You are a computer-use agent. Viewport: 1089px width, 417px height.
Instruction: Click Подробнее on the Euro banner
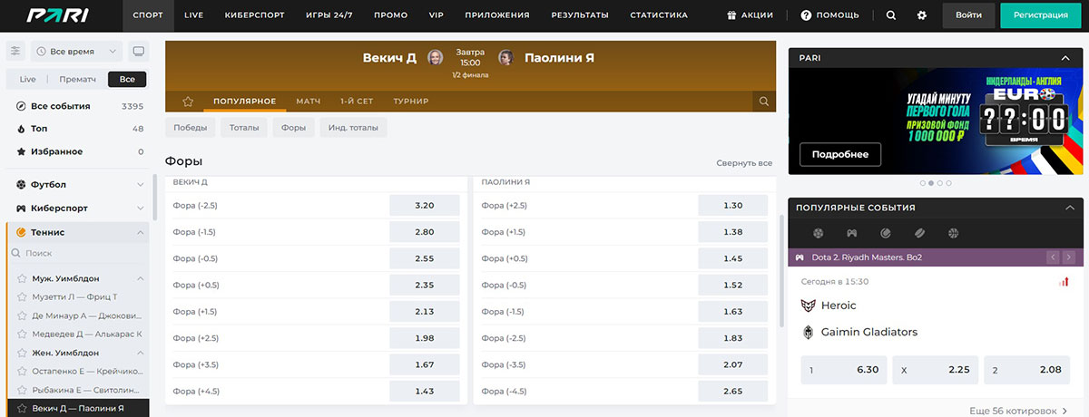click(x=840, y=154)
